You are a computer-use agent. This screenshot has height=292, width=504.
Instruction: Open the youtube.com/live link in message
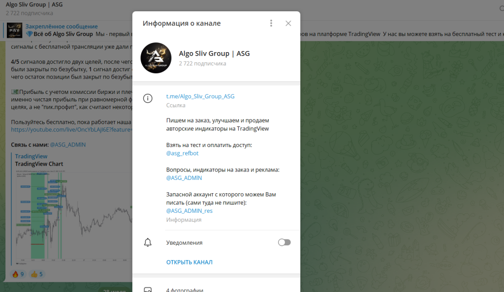[71, 130]
